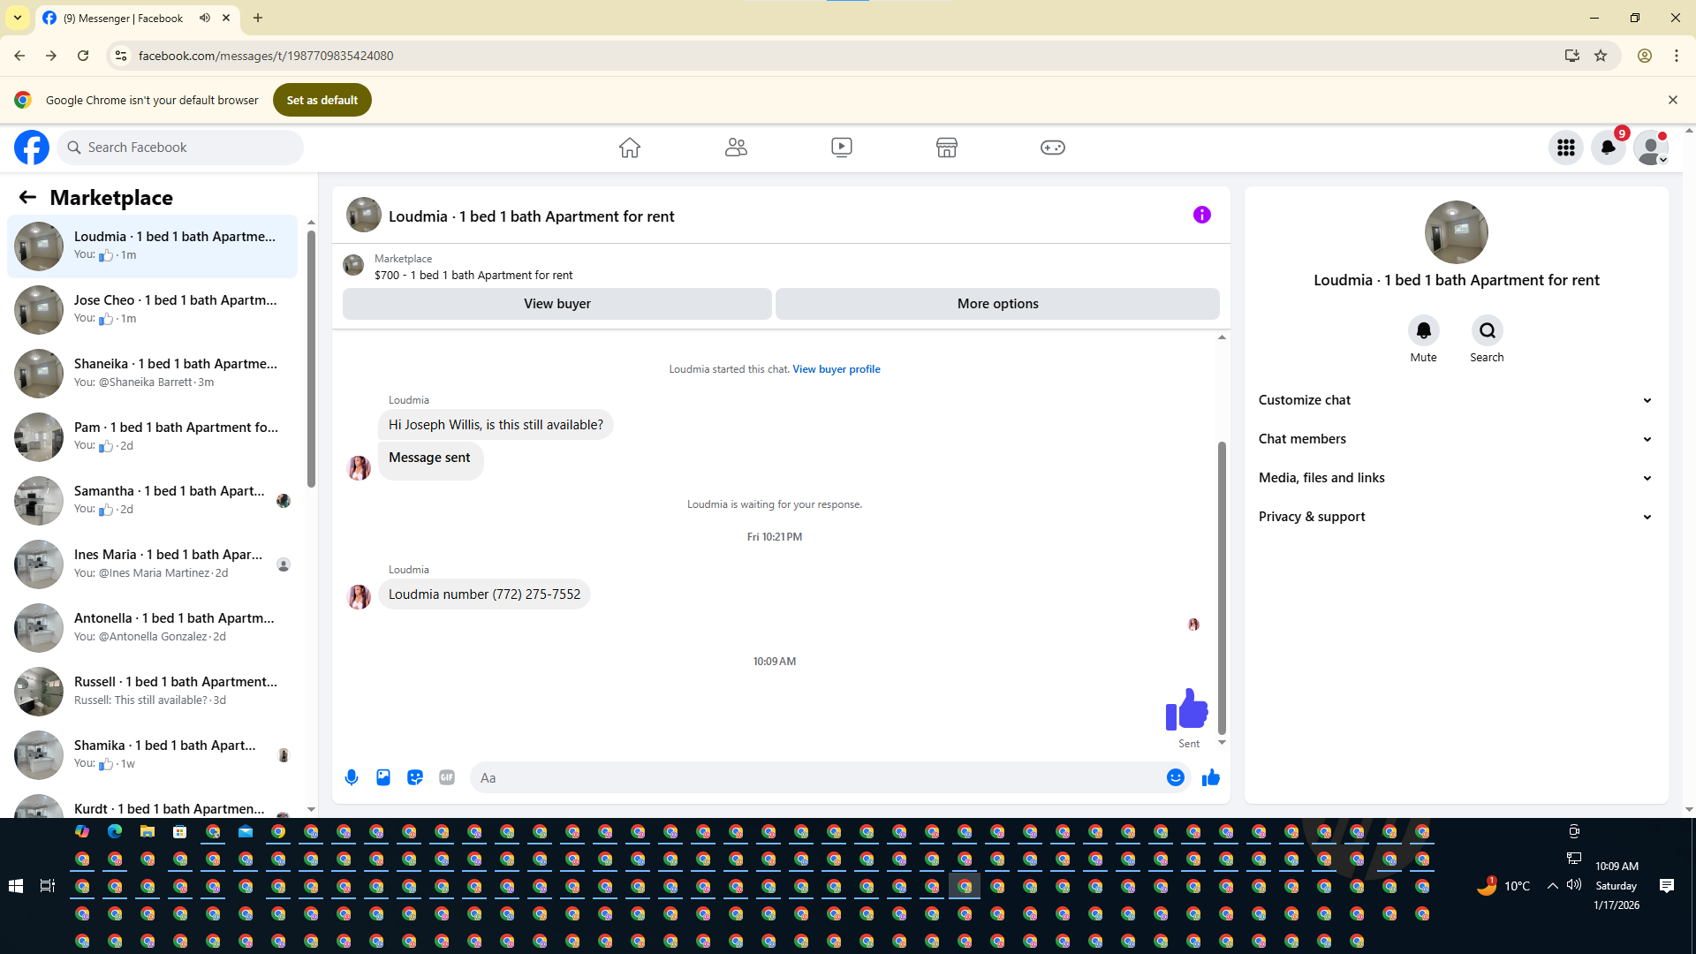Send a thumbs up like

[1211, 777]
